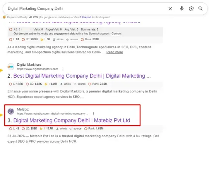This screenshot has height=174, width=209.
Task: Click Bing index icon showing I: 541K
Action: point(46,84)
